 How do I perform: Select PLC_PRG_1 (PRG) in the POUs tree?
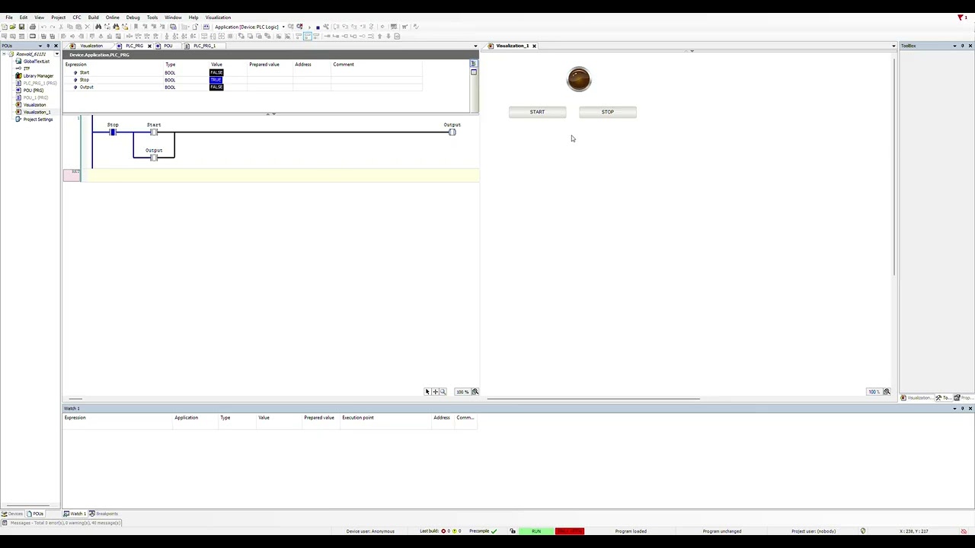click(40, 83)
